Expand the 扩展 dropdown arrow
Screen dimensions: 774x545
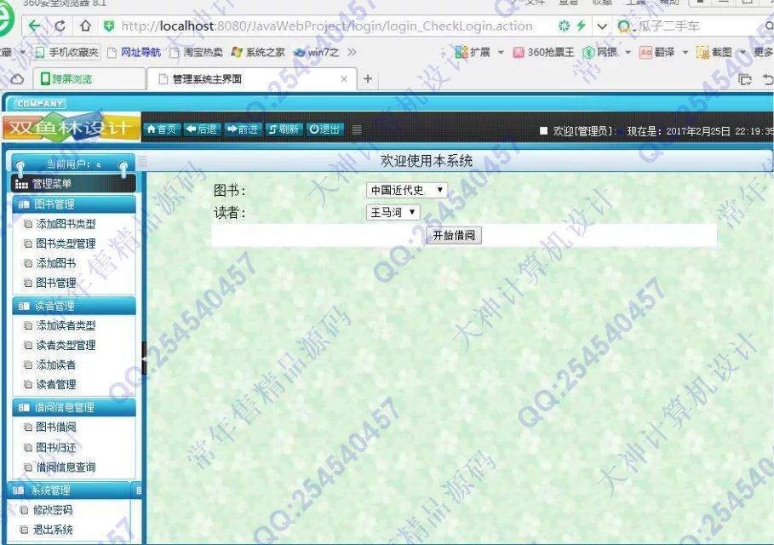pyautogui.click(x=501, y=52)
